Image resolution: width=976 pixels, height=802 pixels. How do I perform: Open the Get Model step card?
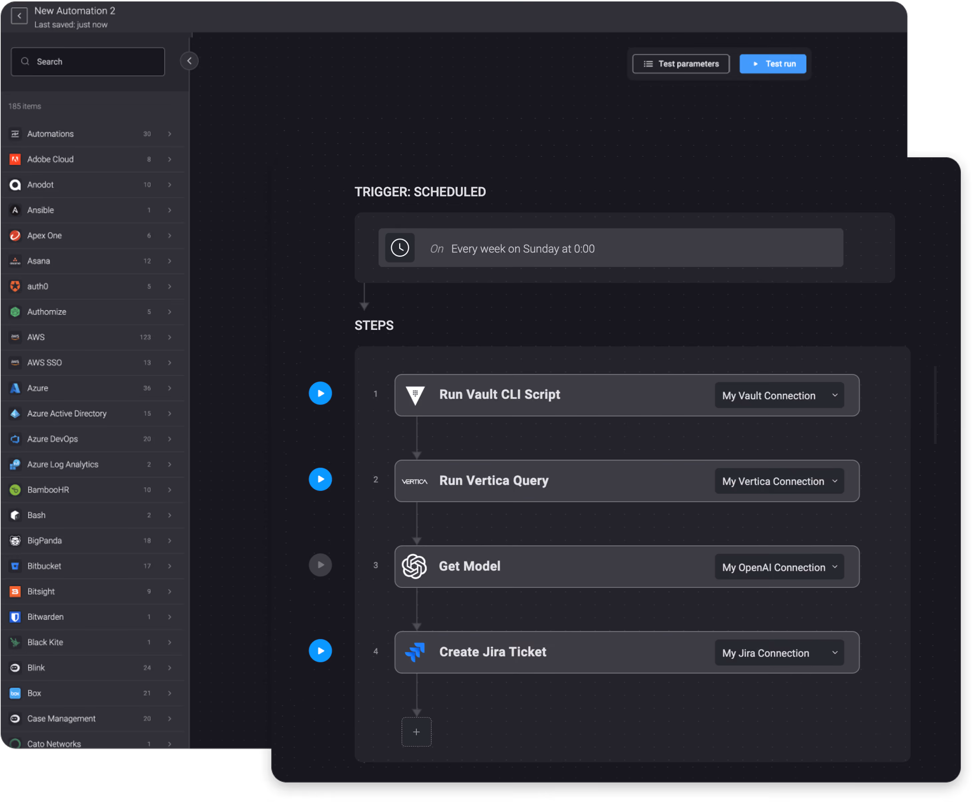pyautogui.click(x=627, y=567)
